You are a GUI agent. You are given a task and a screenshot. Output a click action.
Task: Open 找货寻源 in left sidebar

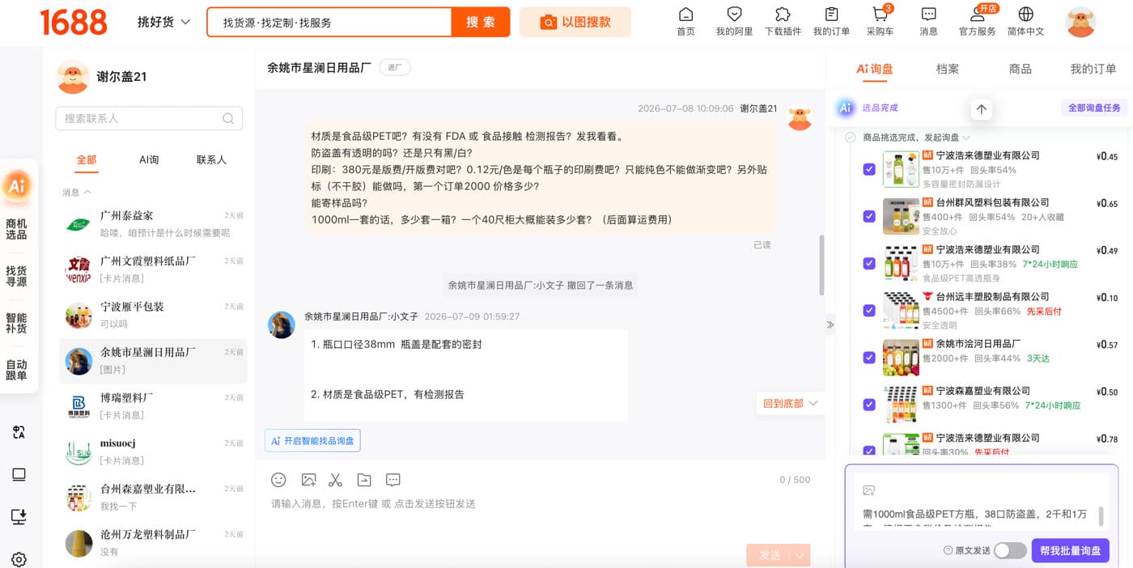point(16,276)
